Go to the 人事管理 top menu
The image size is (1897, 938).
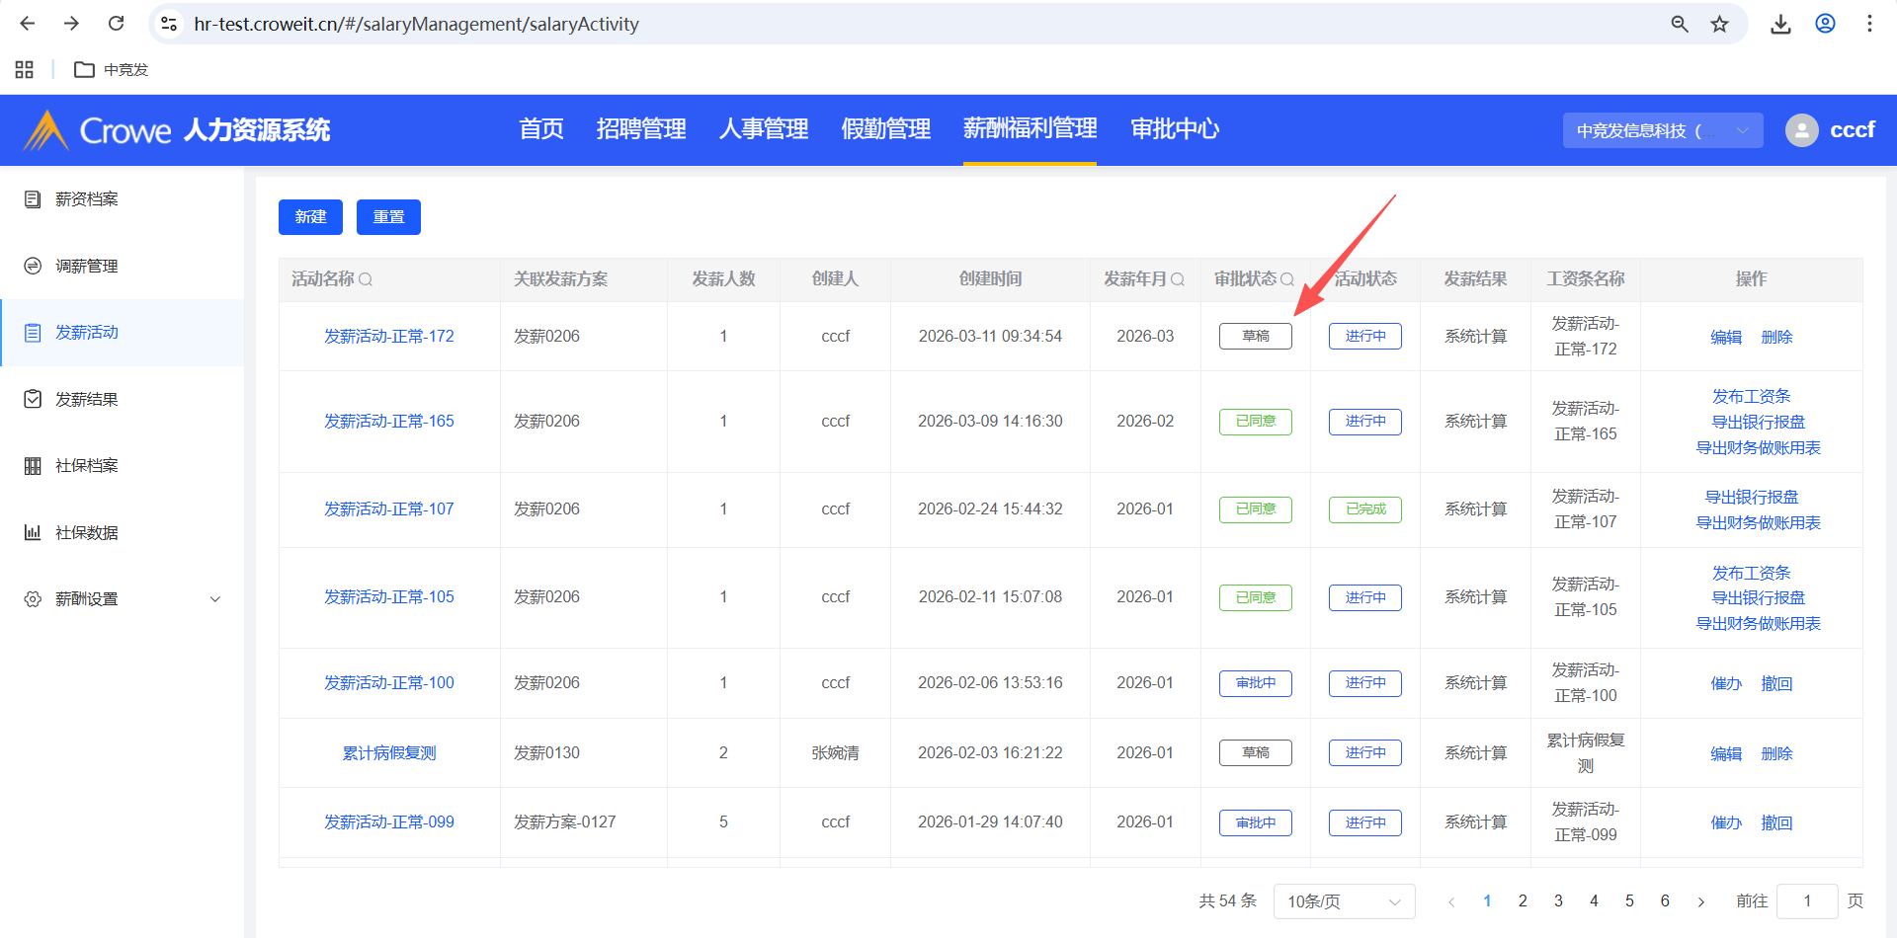[x=764, y=129]
